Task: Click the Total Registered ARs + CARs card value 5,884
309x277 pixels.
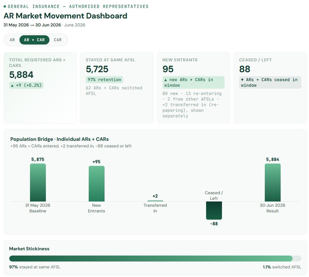Action: (x=21, y=75)
